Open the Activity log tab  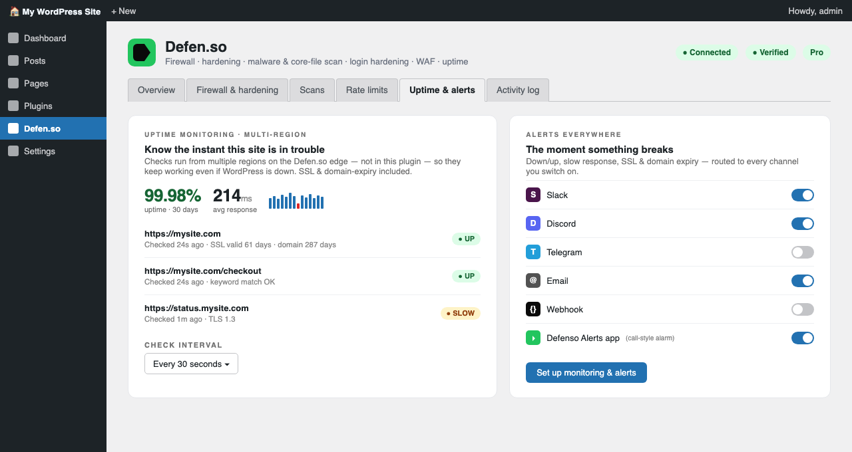tap(518, 90)
